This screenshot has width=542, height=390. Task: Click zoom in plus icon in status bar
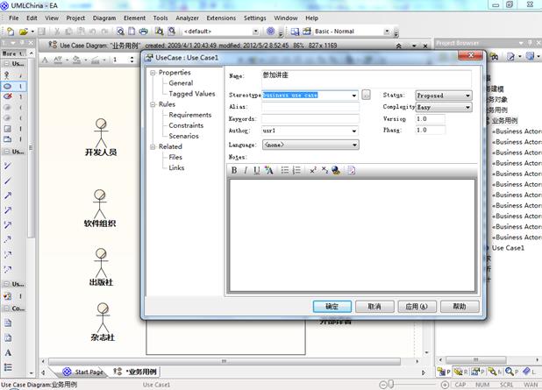(445, 385)
